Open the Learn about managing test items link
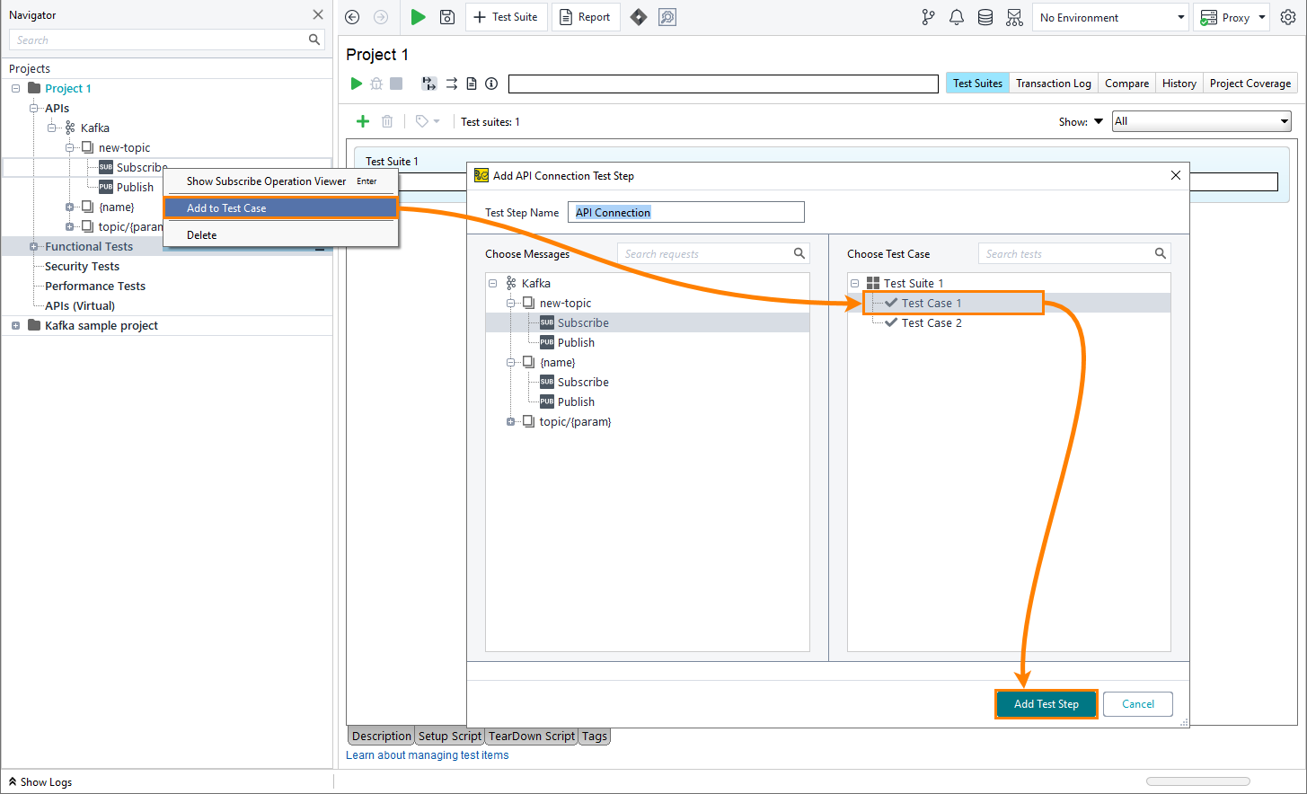This screenshot has width=1307, height=794. click(427, 754)
